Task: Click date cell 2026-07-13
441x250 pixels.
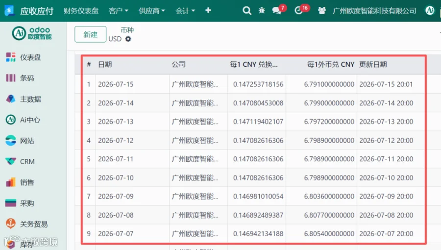Action: 116,122
